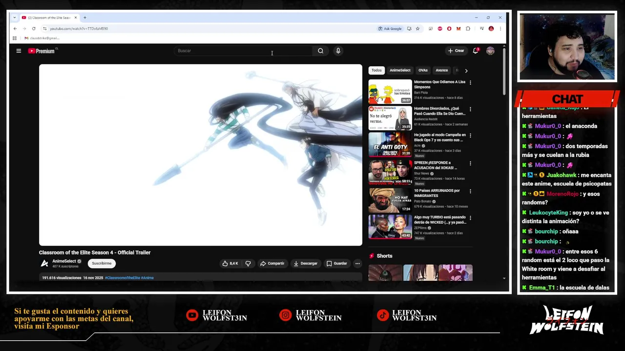The height and width of the screenshot is (351, 625).
Task: Open AnimeSelect channel avatar
Action: 44,263
